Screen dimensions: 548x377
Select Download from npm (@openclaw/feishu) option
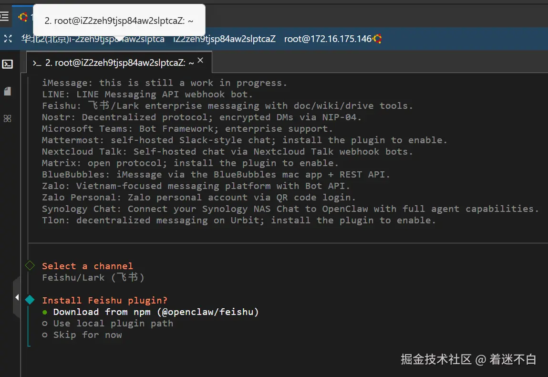pyautogui.click(x=150, y=312)
